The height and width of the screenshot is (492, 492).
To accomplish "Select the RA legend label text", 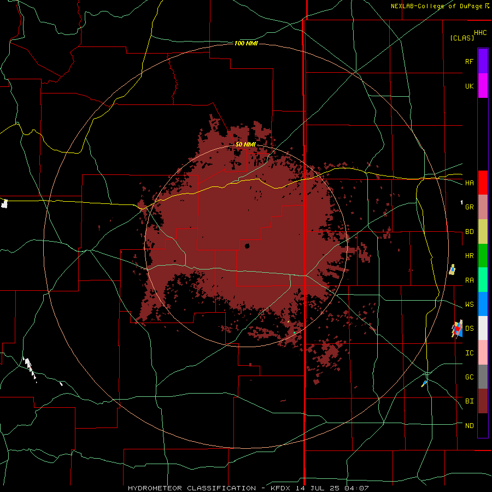I will [469, 280].
